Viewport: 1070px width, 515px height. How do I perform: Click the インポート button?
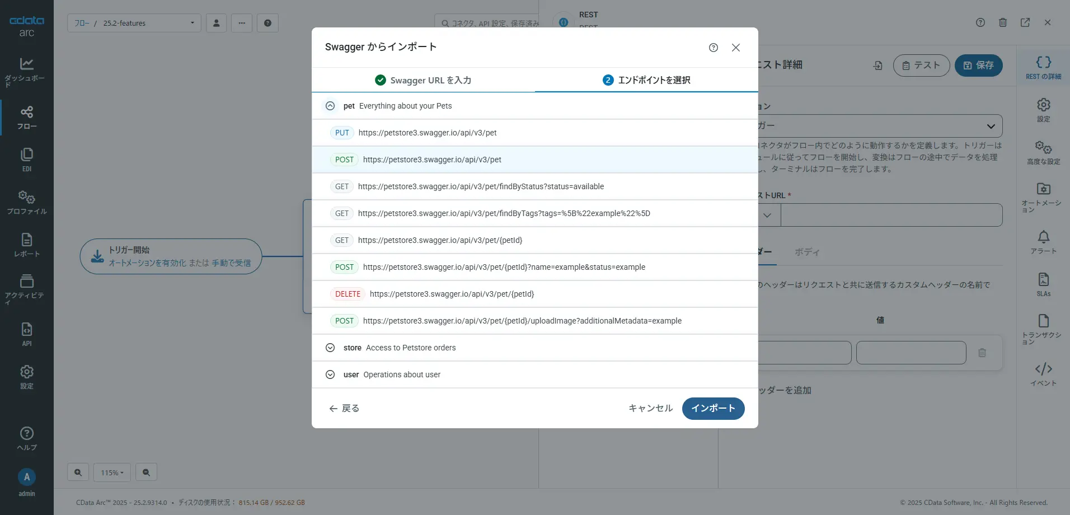click(x=713, y=408)
